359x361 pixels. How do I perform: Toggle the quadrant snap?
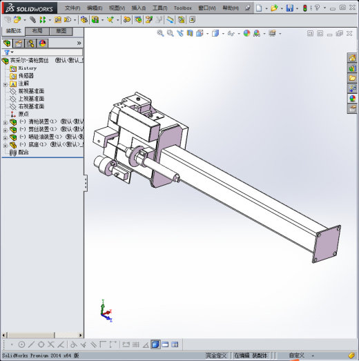click(x=41, y=344)
